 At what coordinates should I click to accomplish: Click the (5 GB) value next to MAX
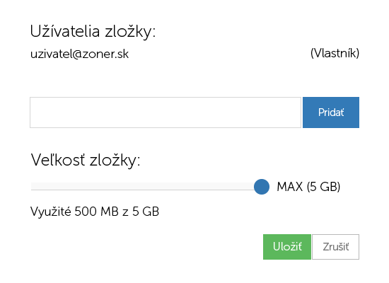[x=323, y=187]
